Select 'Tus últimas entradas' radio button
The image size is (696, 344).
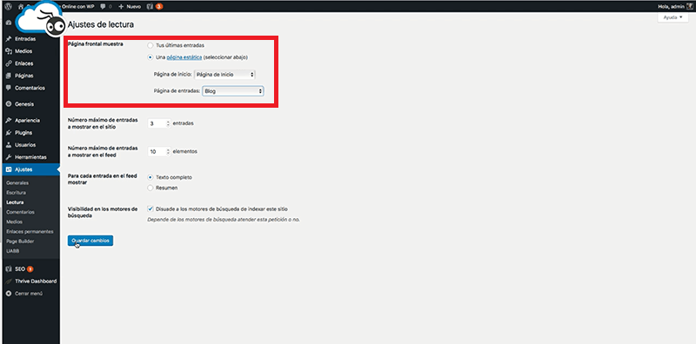(x=151, y=45)
